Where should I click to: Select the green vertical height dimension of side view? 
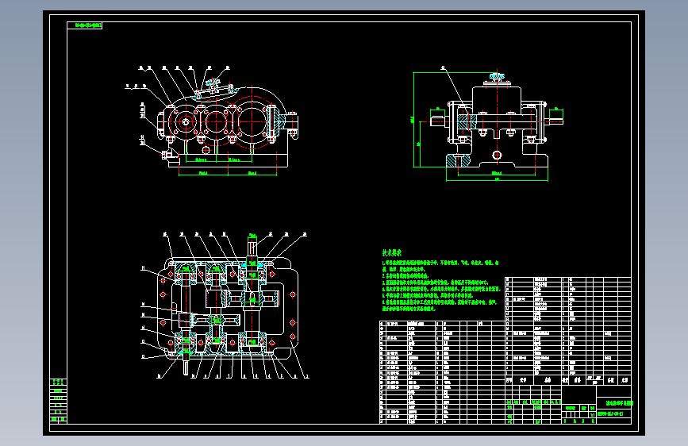(413, 119)
